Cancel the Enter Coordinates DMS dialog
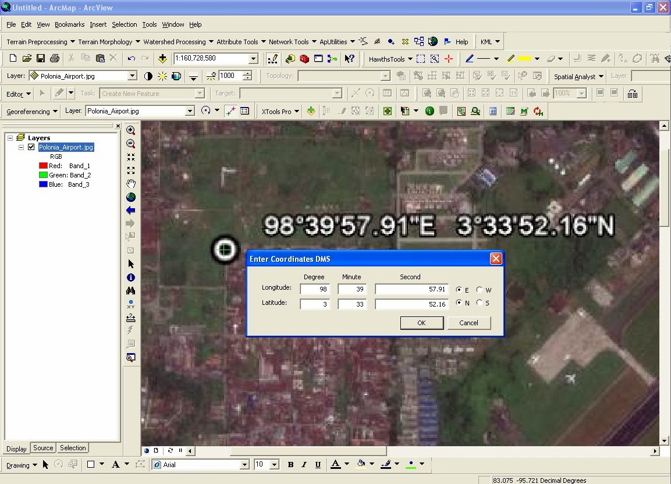Viewport: 671px width, 484px height. (x=469, y=323)
